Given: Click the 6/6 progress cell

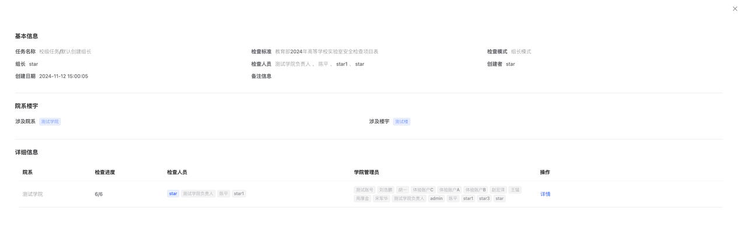Looking at the screenshot, I should pos(99,194).
